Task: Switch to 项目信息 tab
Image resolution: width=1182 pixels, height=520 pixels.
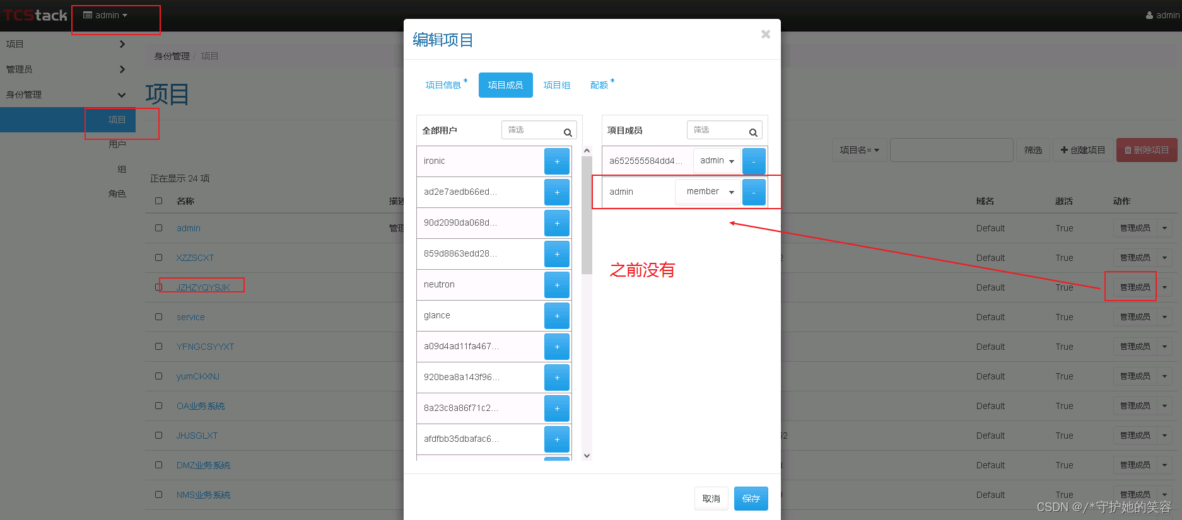Action: [x=445, y=85]
